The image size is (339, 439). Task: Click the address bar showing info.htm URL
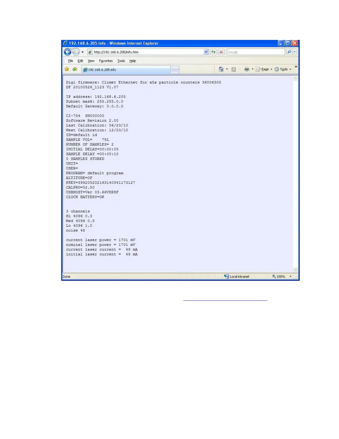(x=145, y=52)
